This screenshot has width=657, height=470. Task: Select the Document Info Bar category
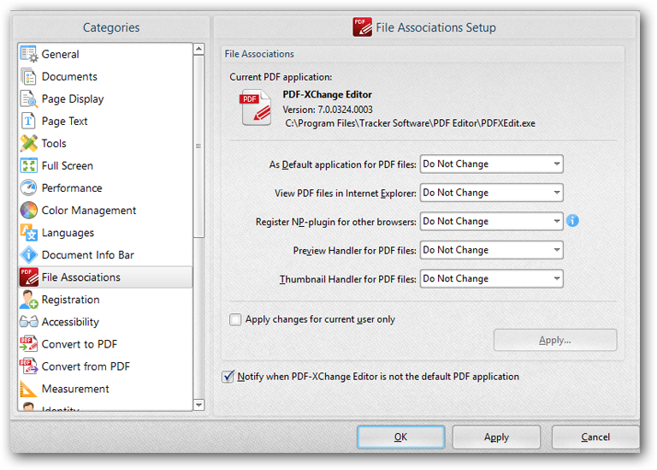(105, 255)
